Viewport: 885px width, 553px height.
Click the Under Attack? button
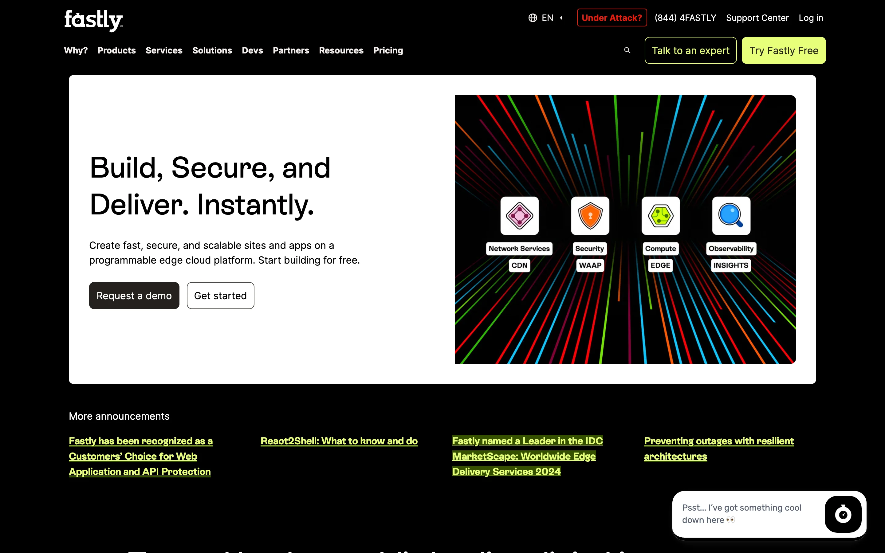[x=612, y=18]
